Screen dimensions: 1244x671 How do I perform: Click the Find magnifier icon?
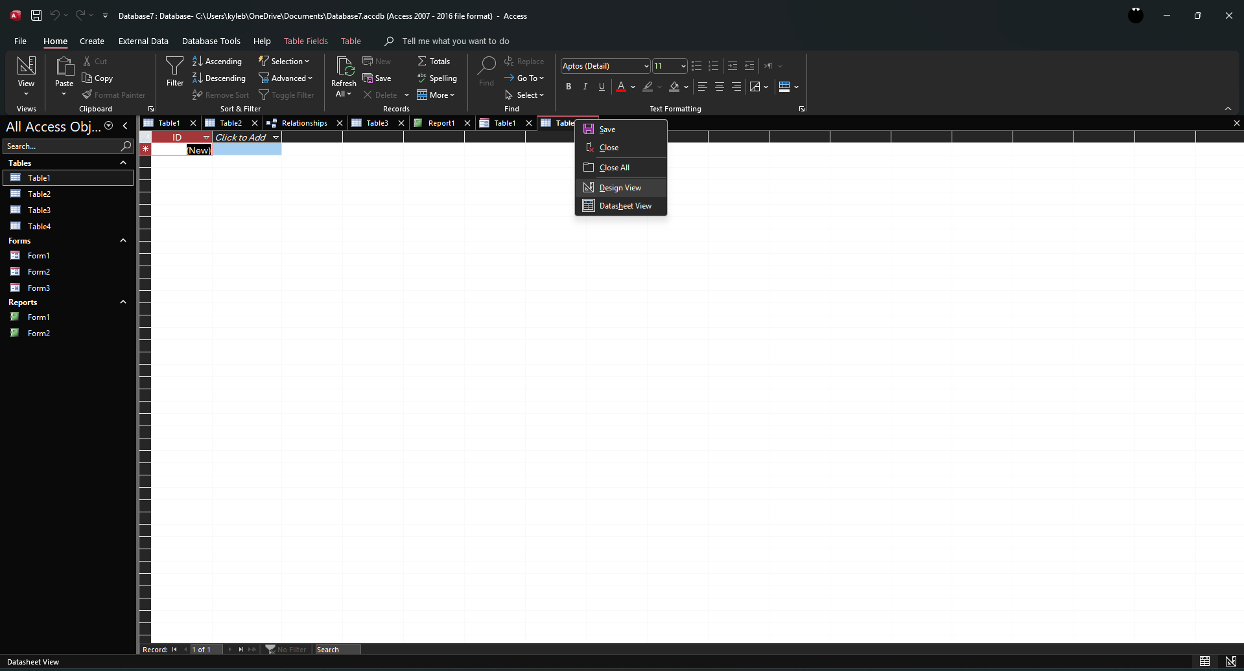tap(487, 65)
